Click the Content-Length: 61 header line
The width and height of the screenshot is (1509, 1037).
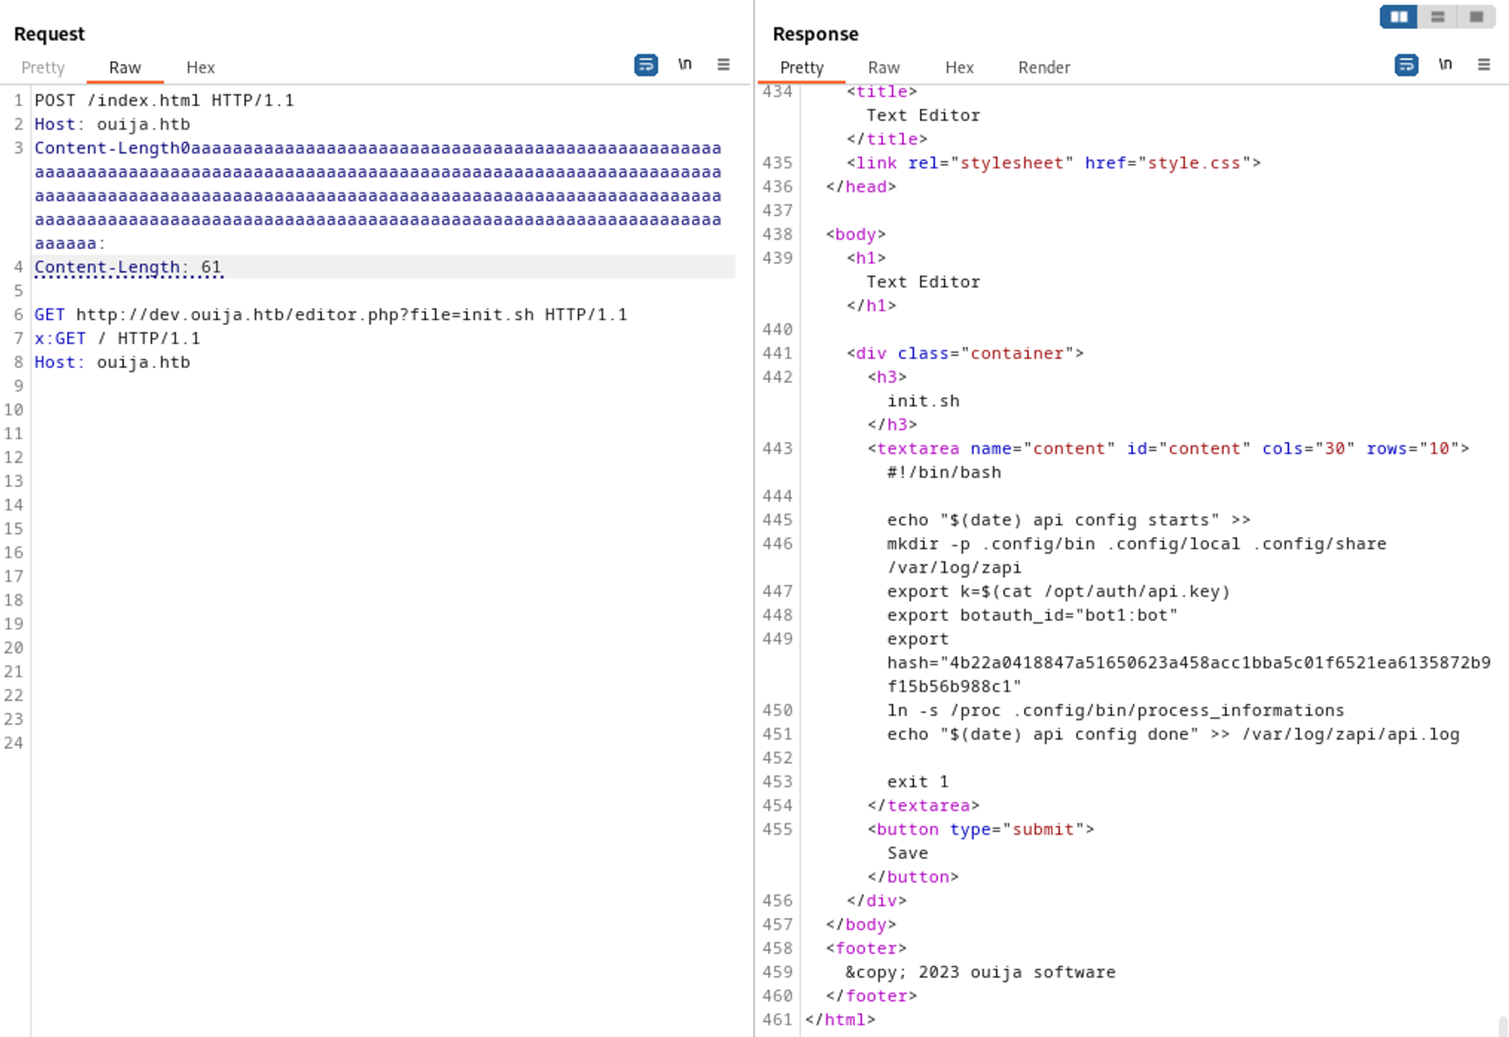coord(128,267)
